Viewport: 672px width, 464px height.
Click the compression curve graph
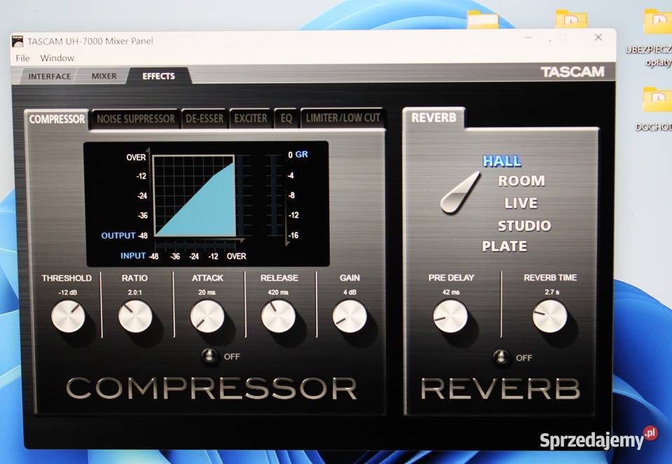[194, 196]
